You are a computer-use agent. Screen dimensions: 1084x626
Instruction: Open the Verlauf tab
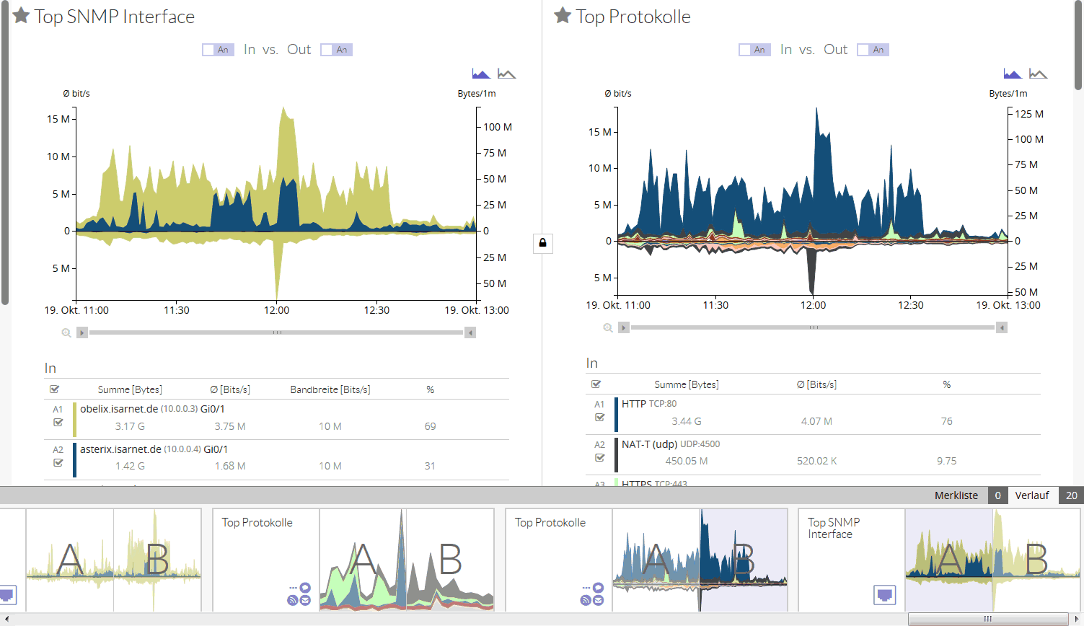tap(1031, 495)
